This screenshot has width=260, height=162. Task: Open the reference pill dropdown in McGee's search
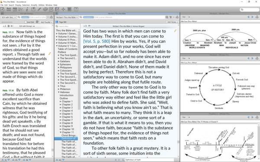pyautogui.click(x=88, y=17)
